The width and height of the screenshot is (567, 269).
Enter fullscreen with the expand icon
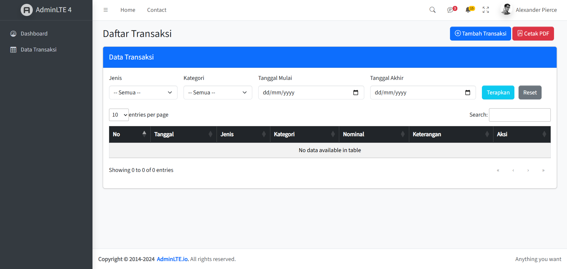(x=485, y=10)
